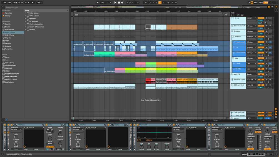The image size is (279, 157).
Task: Enable the computer MIDI keyboard icon
Action: pos(252,3)
